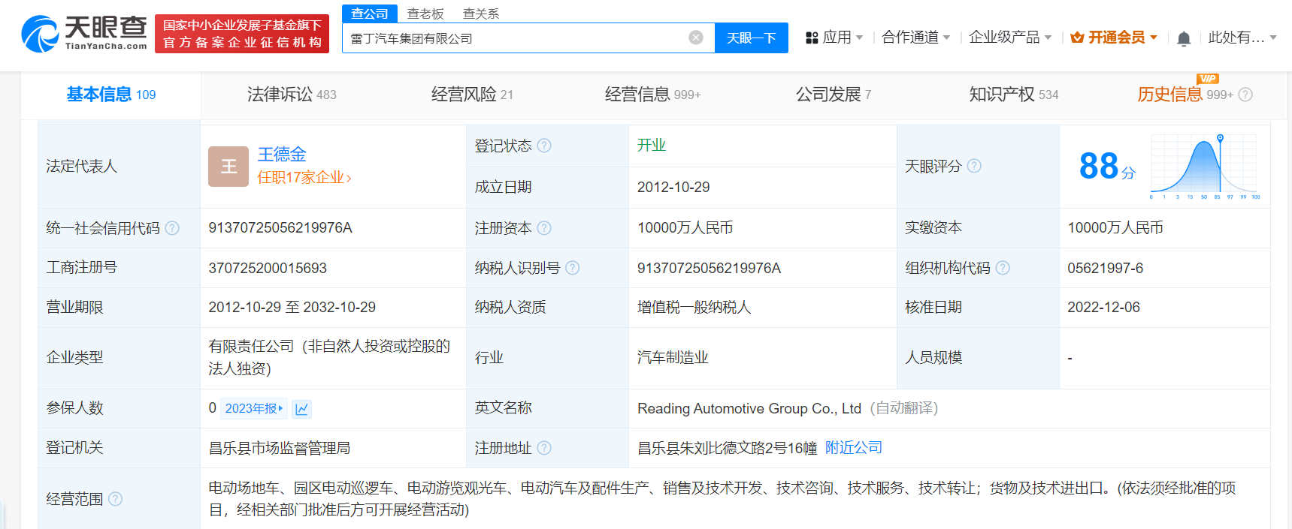Click help icon next to 登记状态
This screenshot has width=1292, height=529.
(x=544, y=146)
